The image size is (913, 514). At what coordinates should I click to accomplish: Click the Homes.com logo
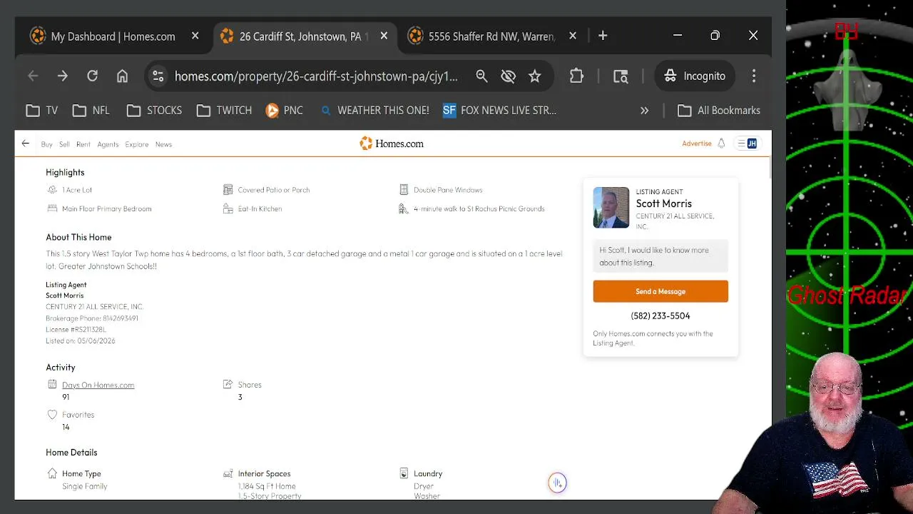[x=392, y=143]
